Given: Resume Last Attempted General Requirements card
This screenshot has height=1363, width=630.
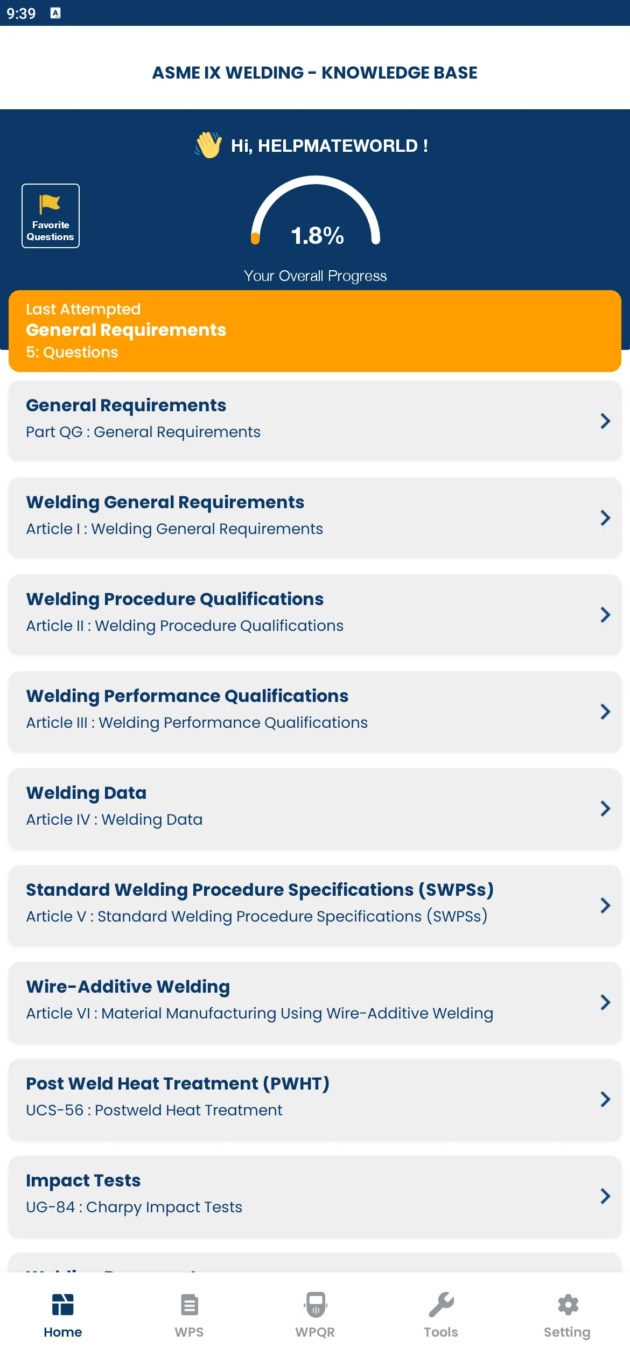Looking at the screenshot, I should [315, 331].
